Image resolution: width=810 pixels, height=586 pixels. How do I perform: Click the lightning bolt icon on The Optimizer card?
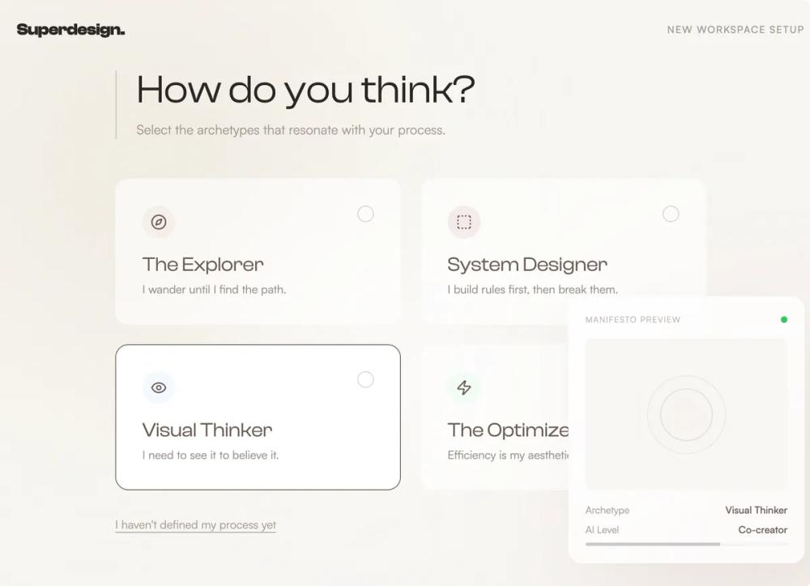point(463,388)
